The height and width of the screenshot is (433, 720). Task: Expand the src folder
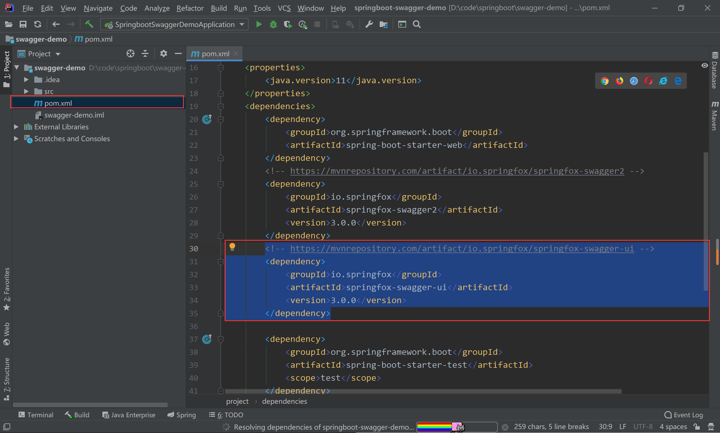[x=26, y=92]
